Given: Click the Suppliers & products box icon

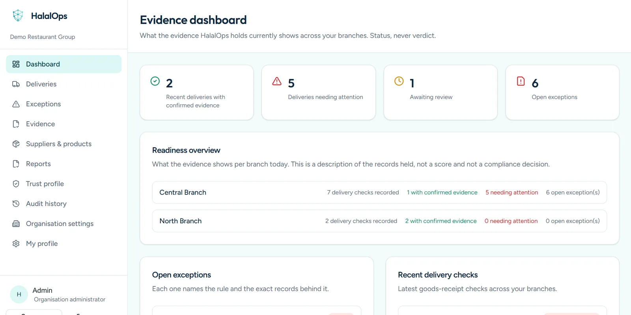Looking at the screenshot, I should 16,144.
